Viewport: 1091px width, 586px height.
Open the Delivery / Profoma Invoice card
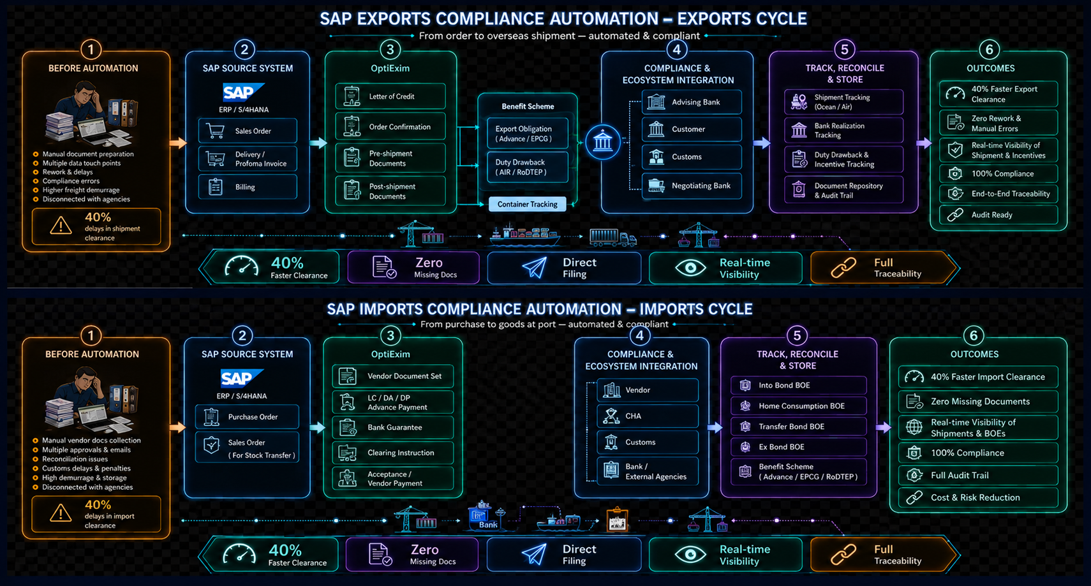click(x=248, y=159)
